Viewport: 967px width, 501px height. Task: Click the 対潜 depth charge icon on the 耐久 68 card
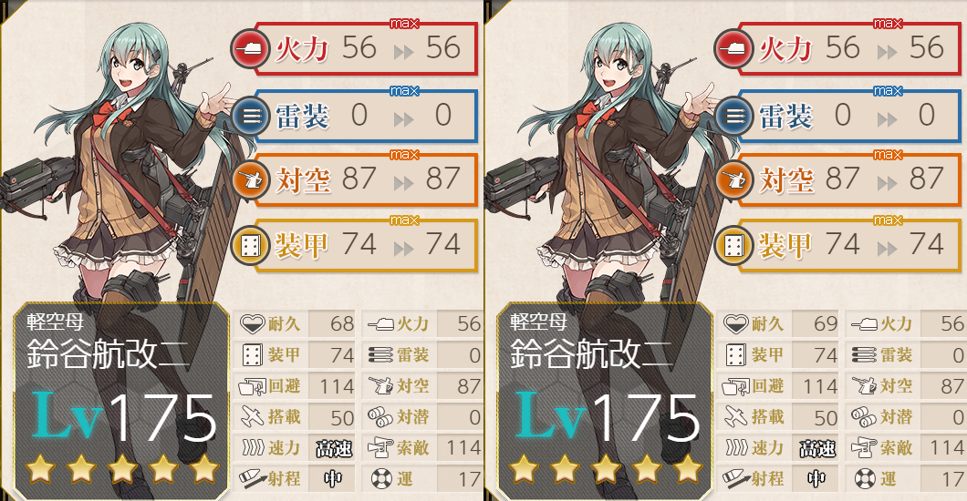[380, 417]
